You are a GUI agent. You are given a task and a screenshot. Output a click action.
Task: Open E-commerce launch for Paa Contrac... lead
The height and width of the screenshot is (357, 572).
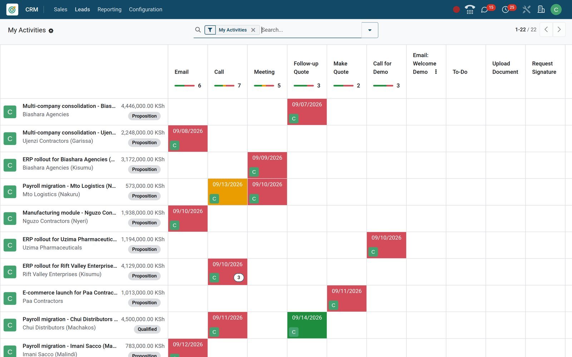pyautogui.click(x=70, y=293)
